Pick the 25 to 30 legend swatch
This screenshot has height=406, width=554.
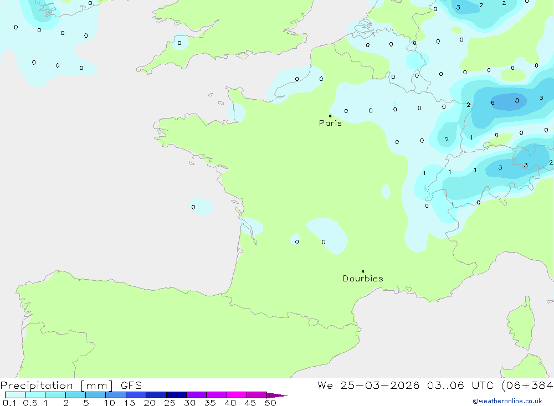click(176, 395)
